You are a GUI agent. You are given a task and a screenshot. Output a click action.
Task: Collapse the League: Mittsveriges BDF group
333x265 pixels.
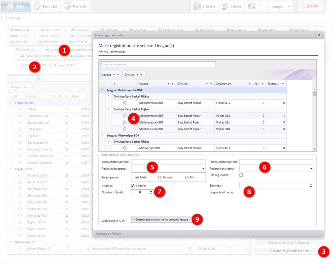point(102,135)
